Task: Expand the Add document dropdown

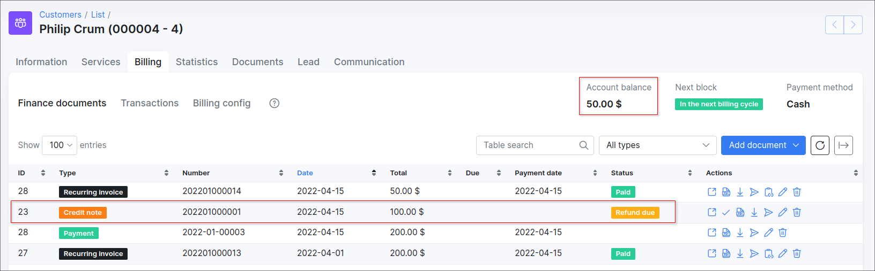Action: pyautogui.click(x=763, y=145)
